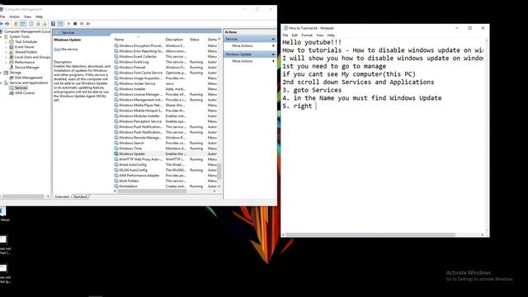This screenshot has width=528, height=297.
Task: Open the Format menu in Notepad
Action: click(307, 35)
